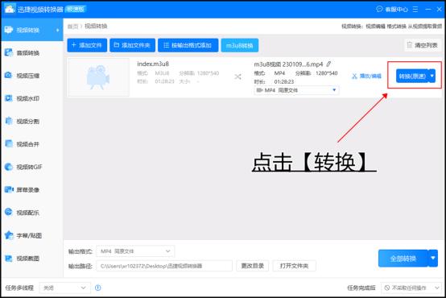
Task: Click the 视频转GIF sidebar icon
Action: coord(9,167)
